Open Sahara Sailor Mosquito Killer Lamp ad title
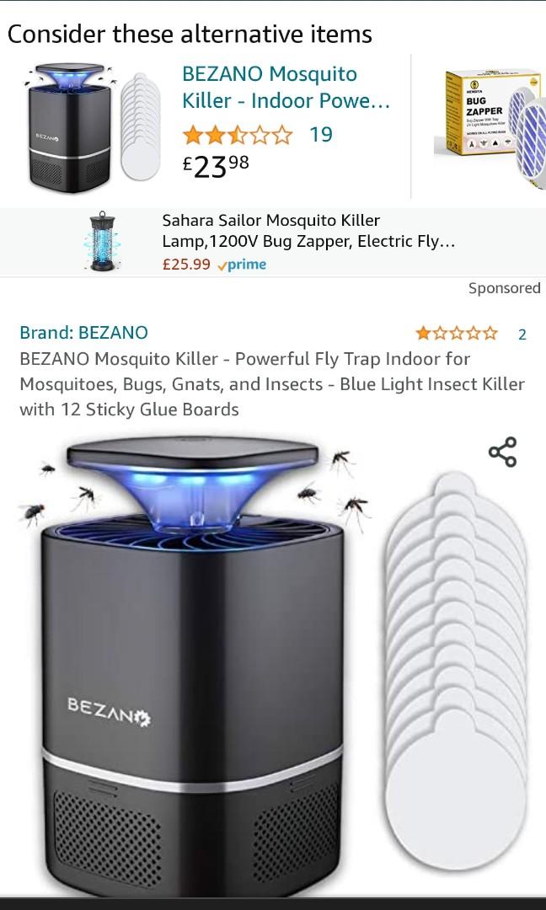546x910 pixels. (x=308, y=231)
